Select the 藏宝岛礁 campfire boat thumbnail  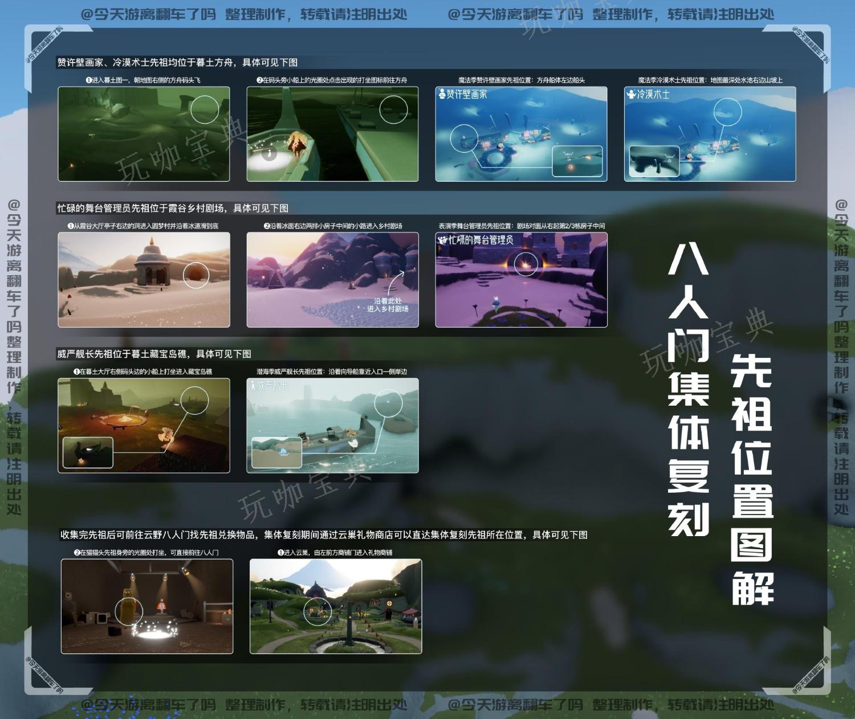pos(144,426)
